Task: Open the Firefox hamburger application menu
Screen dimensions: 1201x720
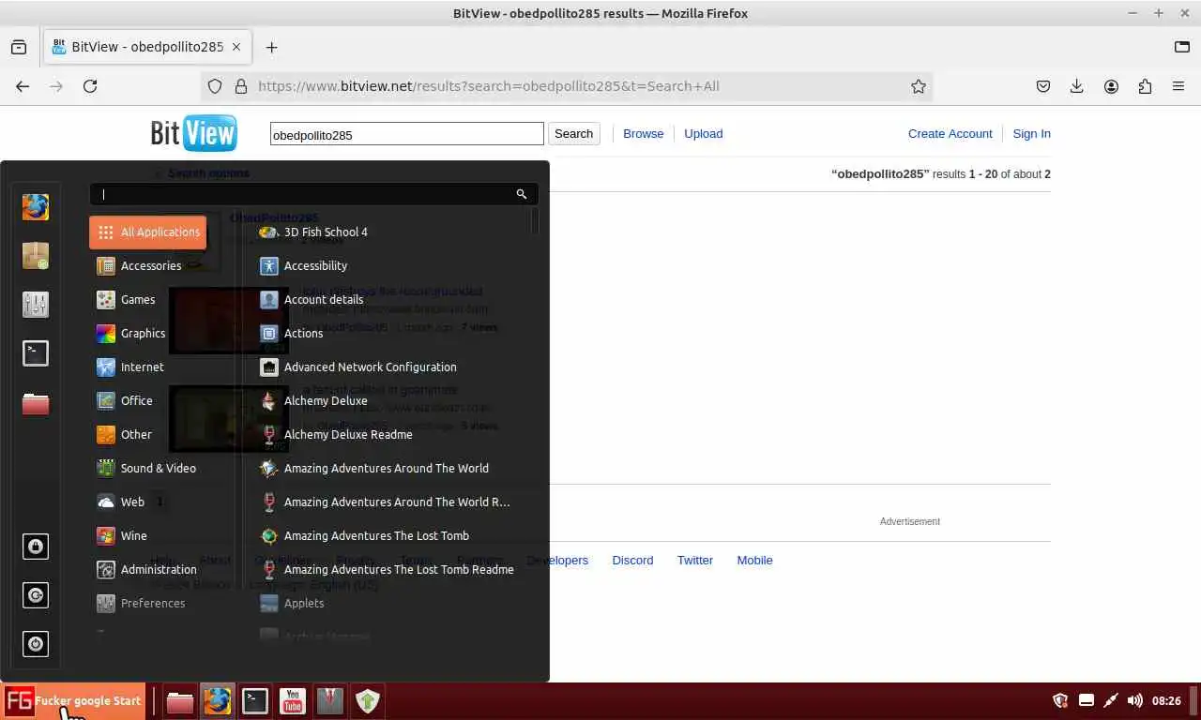Action: click(x=1178, y=86)
